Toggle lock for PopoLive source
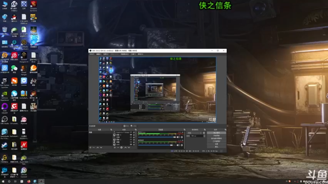Screen dimensions: 328x184 (x=134, y=132)
